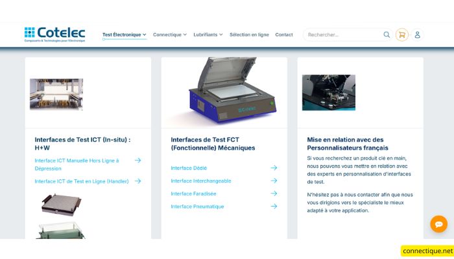Click the grey fixture plate image

62,205
